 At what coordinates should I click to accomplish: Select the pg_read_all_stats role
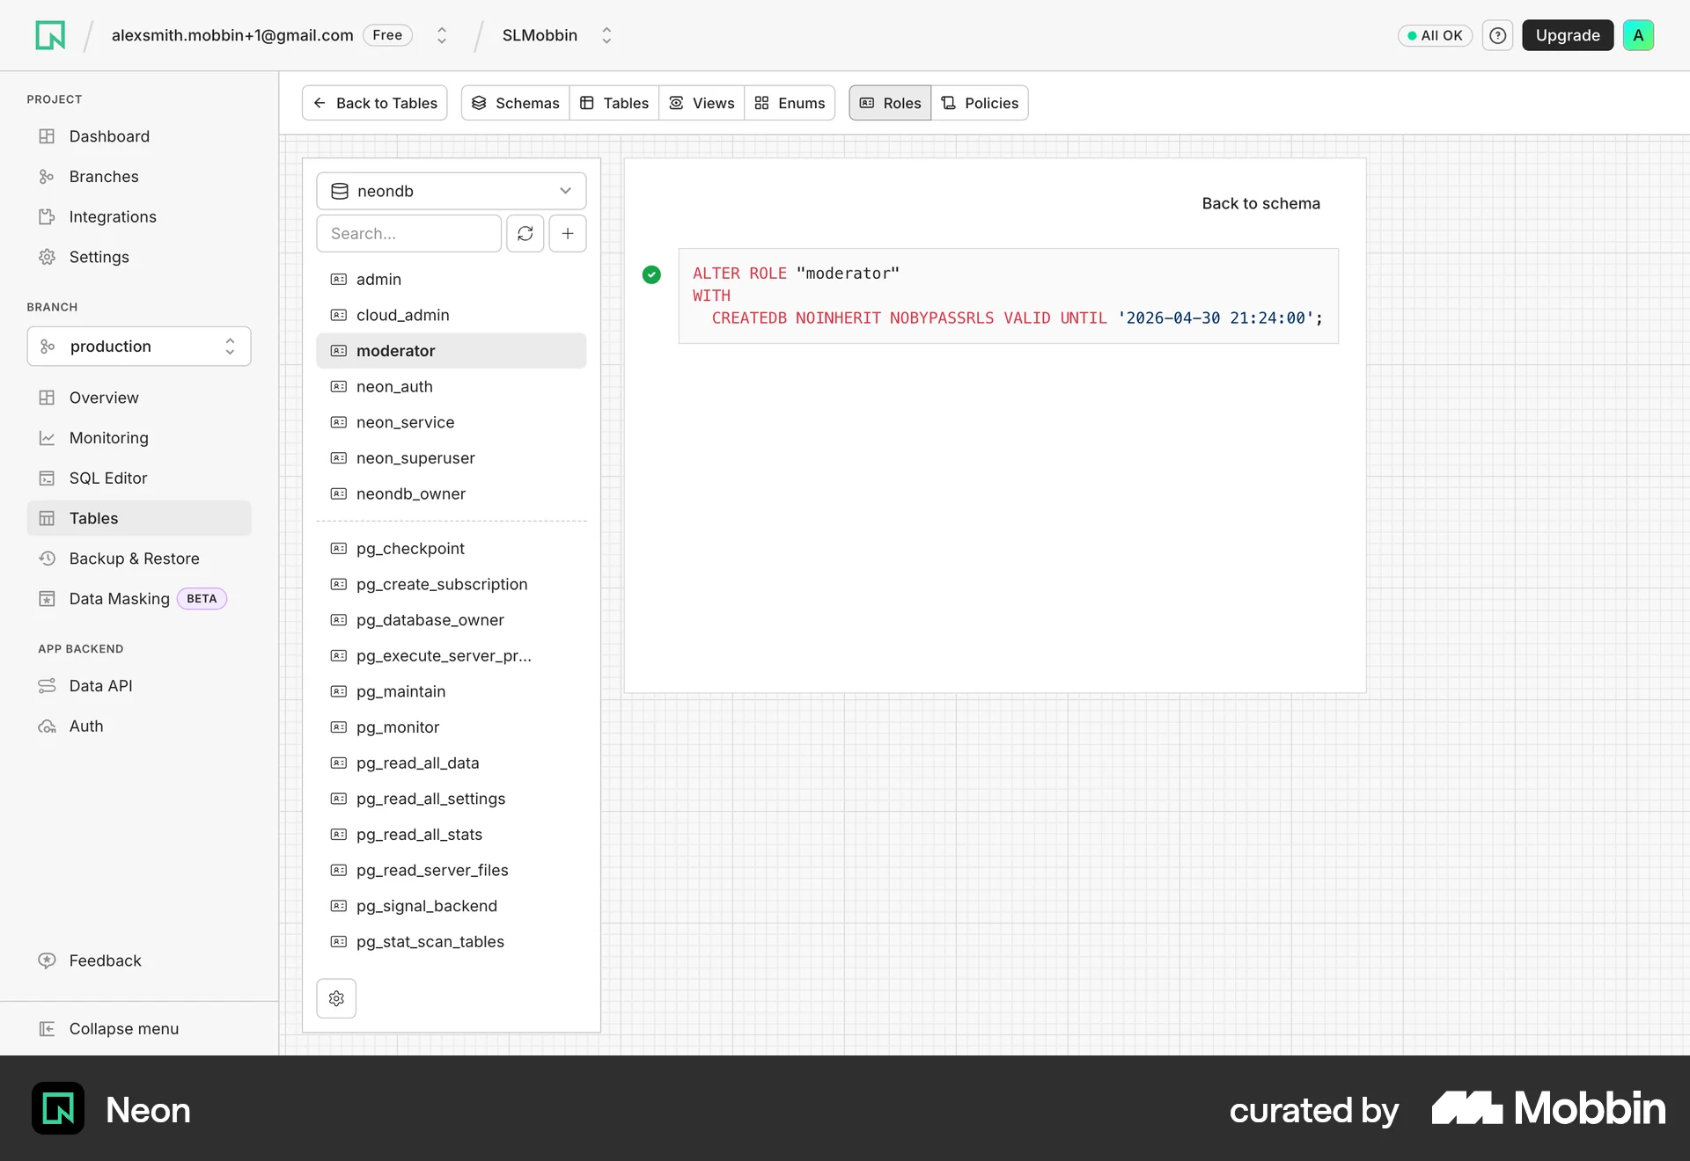452,835
